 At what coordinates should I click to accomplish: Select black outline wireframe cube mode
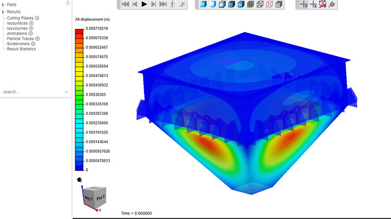pyautogui.click(x=260, y=4)
